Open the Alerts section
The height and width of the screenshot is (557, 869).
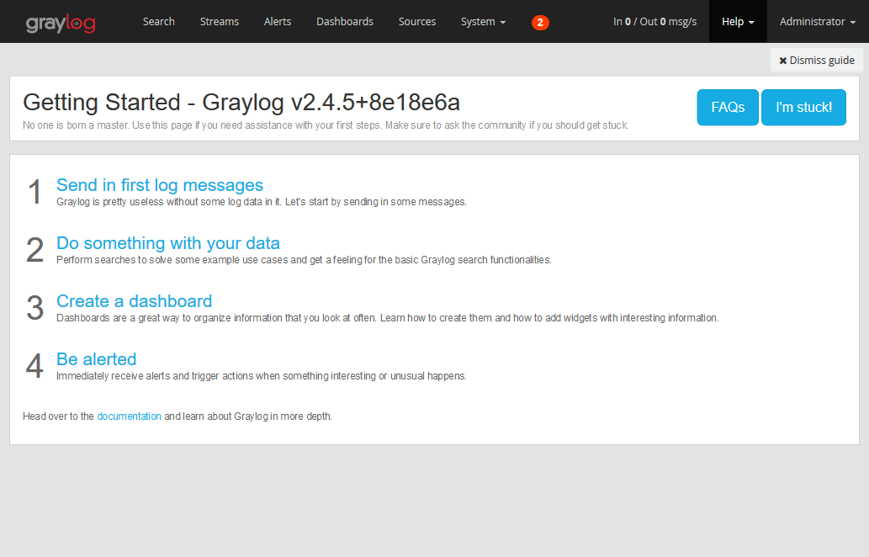[x=278, y=22]
